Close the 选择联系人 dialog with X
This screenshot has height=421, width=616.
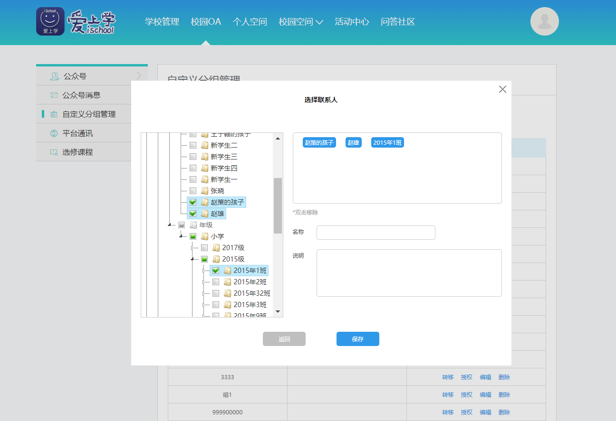502,89
